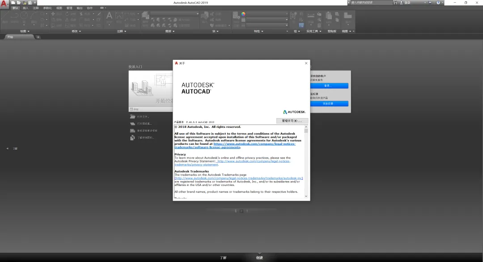This screenshot has height=262, width=483.
Task: Click the binoculars search icon
Action: tap(396, 3)
